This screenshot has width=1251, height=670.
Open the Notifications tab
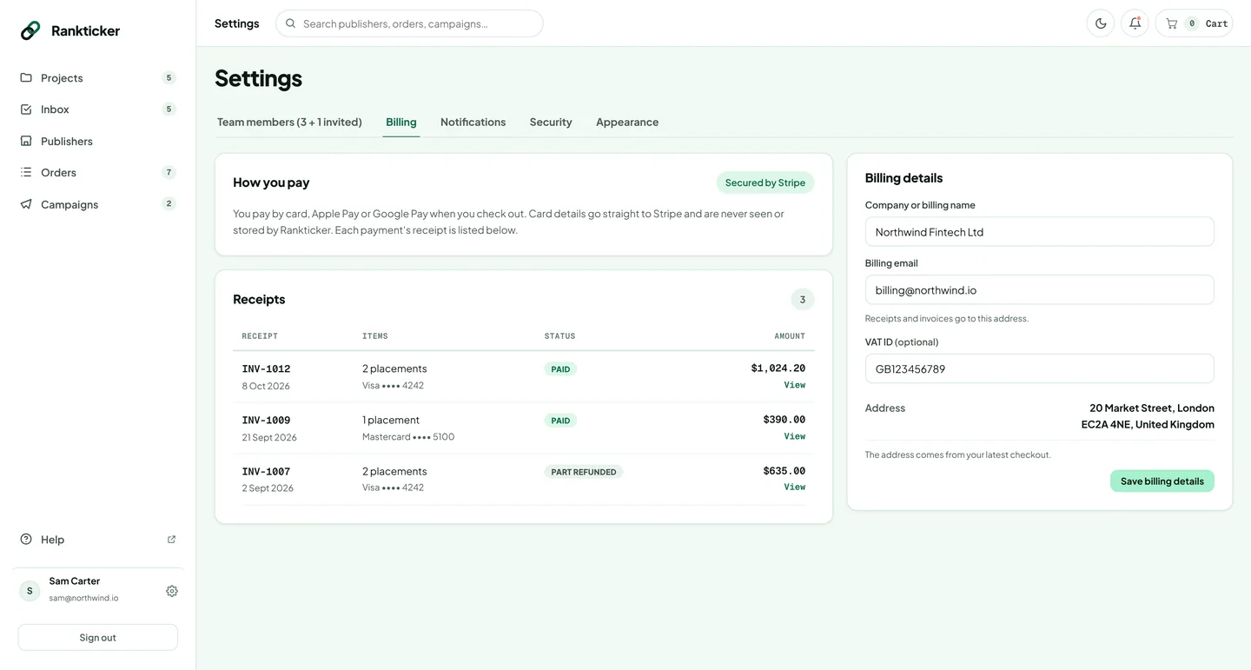[x=473, y=122]
